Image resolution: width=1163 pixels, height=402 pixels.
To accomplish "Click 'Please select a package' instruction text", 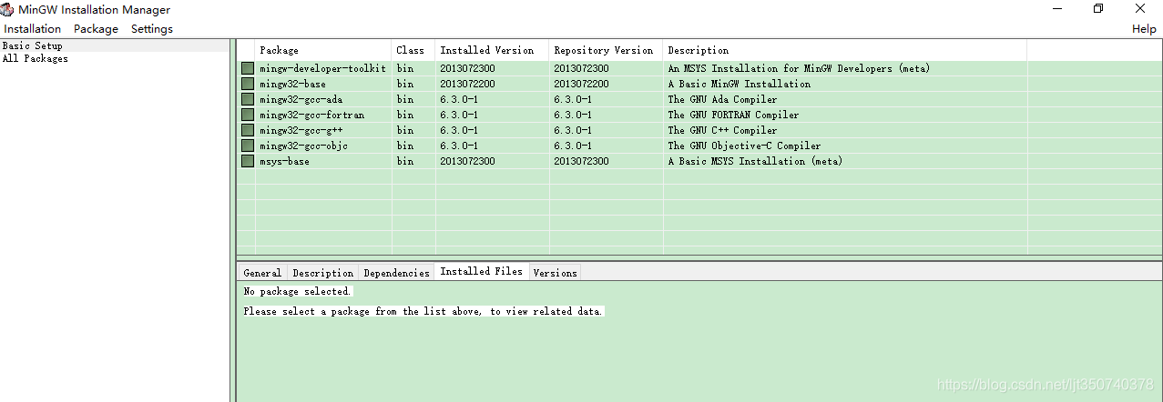I will tap(423, 311).
